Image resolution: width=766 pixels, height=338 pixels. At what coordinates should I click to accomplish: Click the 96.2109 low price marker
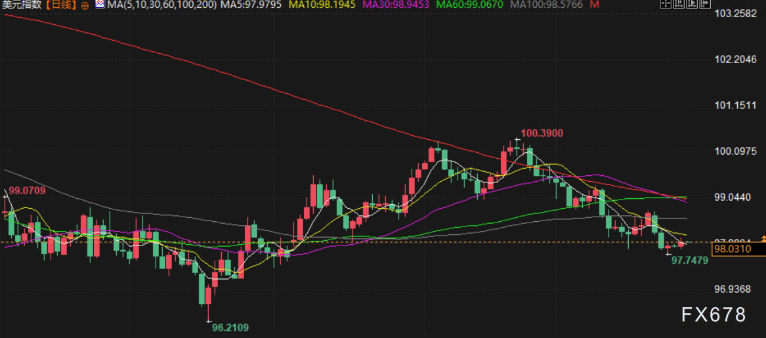tap(230, 327)
